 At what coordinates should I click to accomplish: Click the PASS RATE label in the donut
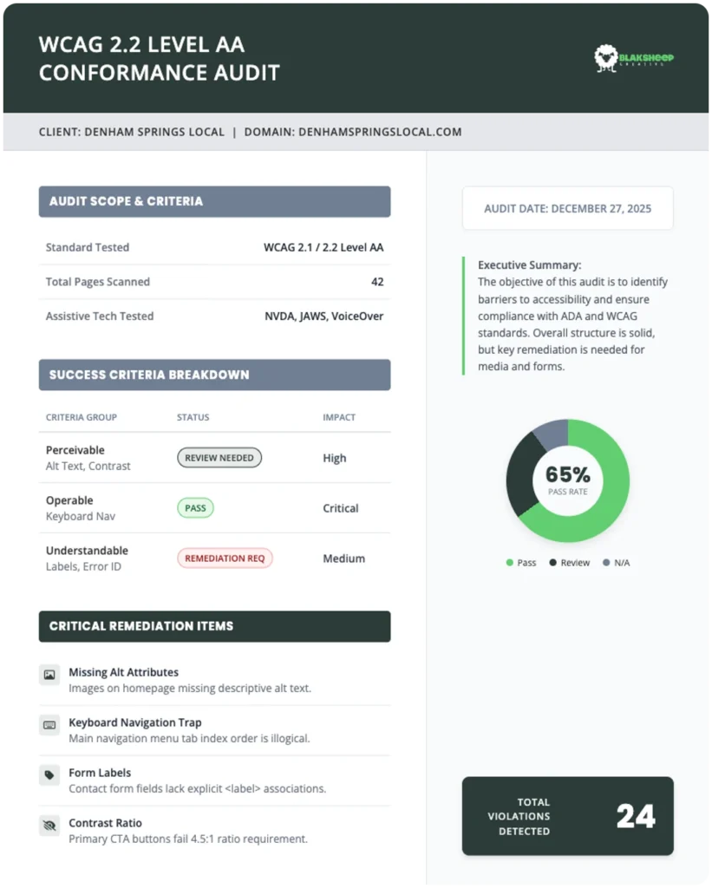567,492
